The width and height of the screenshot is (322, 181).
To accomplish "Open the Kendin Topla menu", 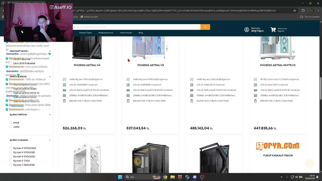I will click(x=86, y=33).
